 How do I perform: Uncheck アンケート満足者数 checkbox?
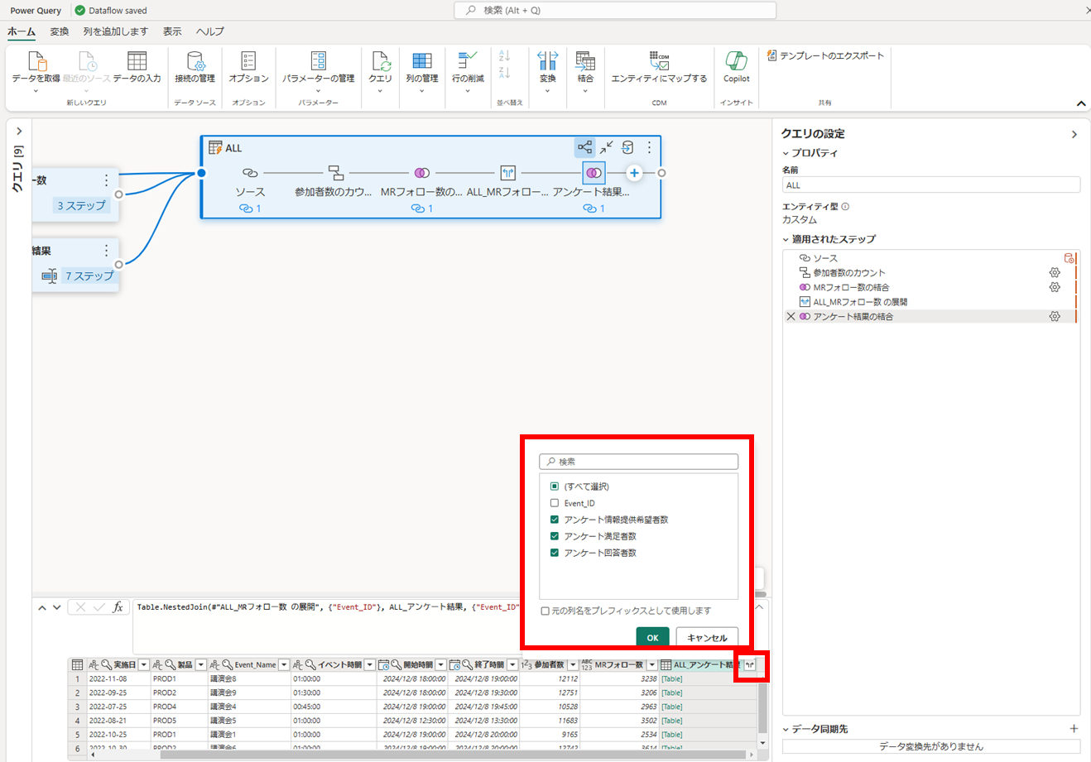pyautogui.click(x=555, y=536)
